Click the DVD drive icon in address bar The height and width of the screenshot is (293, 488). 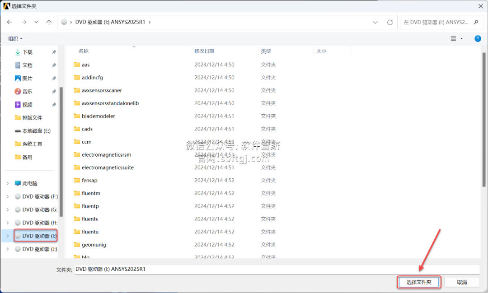(64, 22)
